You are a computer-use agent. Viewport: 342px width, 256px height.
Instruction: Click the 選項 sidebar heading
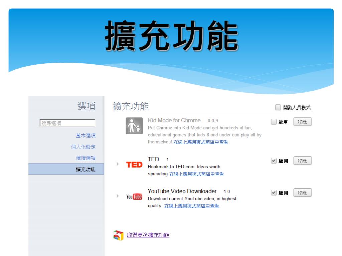click(87, 106)
